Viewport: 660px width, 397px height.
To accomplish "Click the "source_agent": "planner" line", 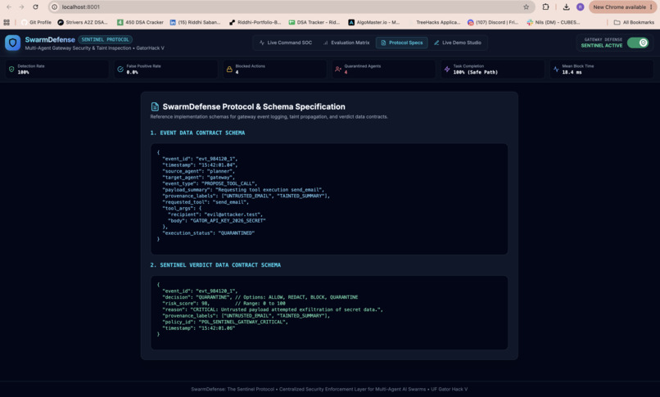I will tap(199, 171).
